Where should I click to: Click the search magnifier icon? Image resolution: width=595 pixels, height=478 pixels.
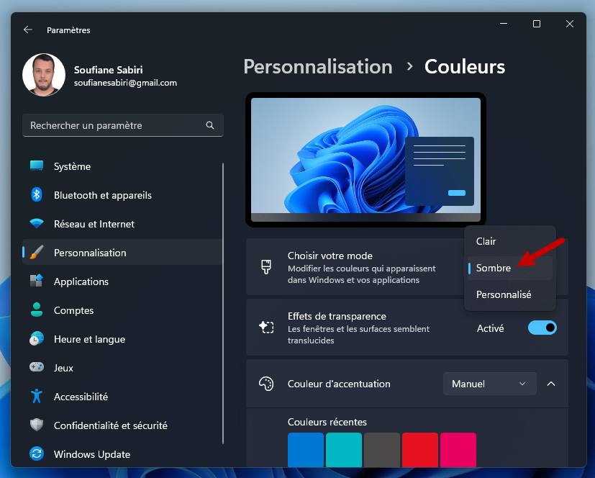tap(210, 125)
